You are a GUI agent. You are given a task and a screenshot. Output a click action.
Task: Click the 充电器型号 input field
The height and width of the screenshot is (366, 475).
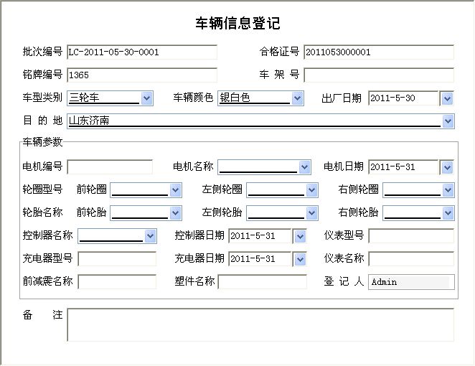pos(117,259)
